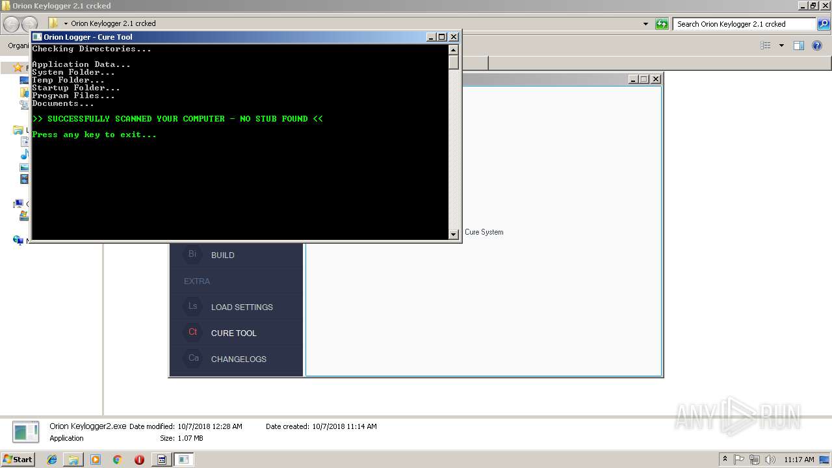Click the Favorites star in the navigation pane
The image size is (832, 468).
point(18,68)
